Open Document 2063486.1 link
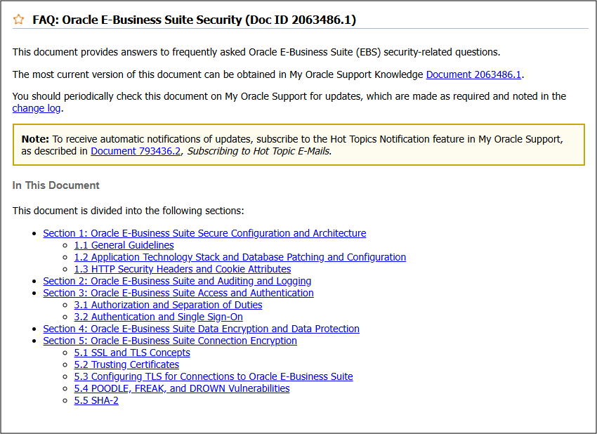 click(473, 74)
